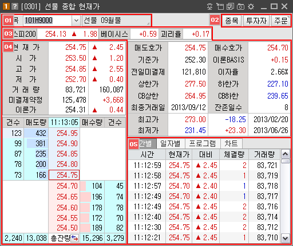Click the pushpin icon in the title bar
Image resolution: width=293 pixels, height=246 pixels.
[210, 6]
